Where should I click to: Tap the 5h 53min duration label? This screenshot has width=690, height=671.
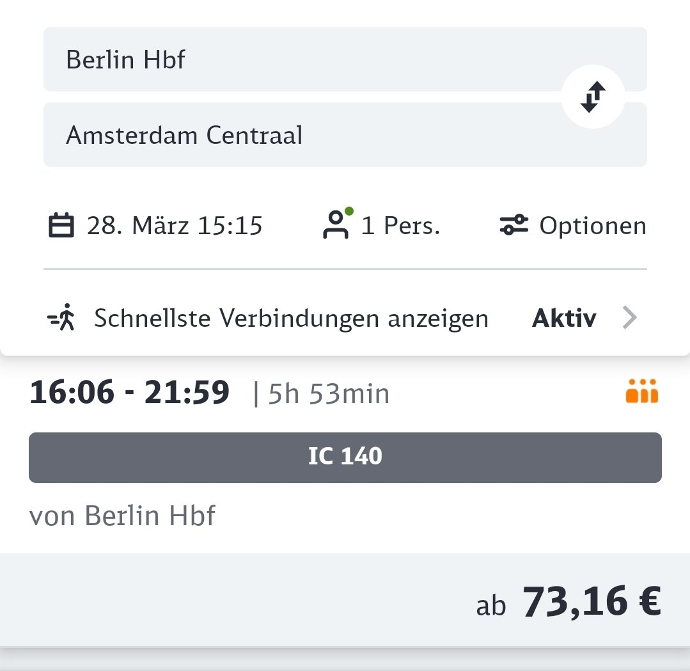coord(328,394)
